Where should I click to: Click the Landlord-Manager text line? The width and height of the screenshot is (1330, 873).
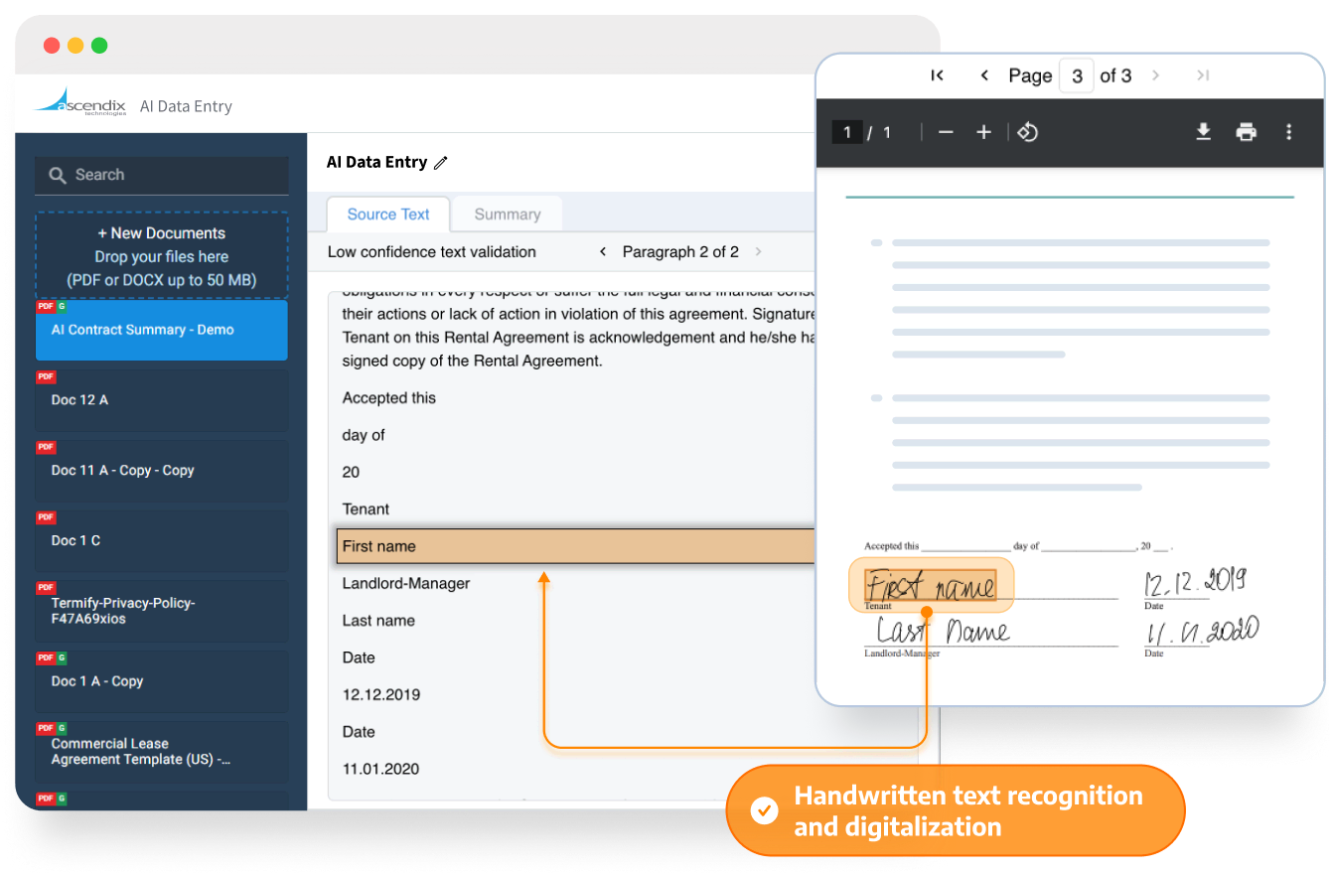click(x=406, y=584)
